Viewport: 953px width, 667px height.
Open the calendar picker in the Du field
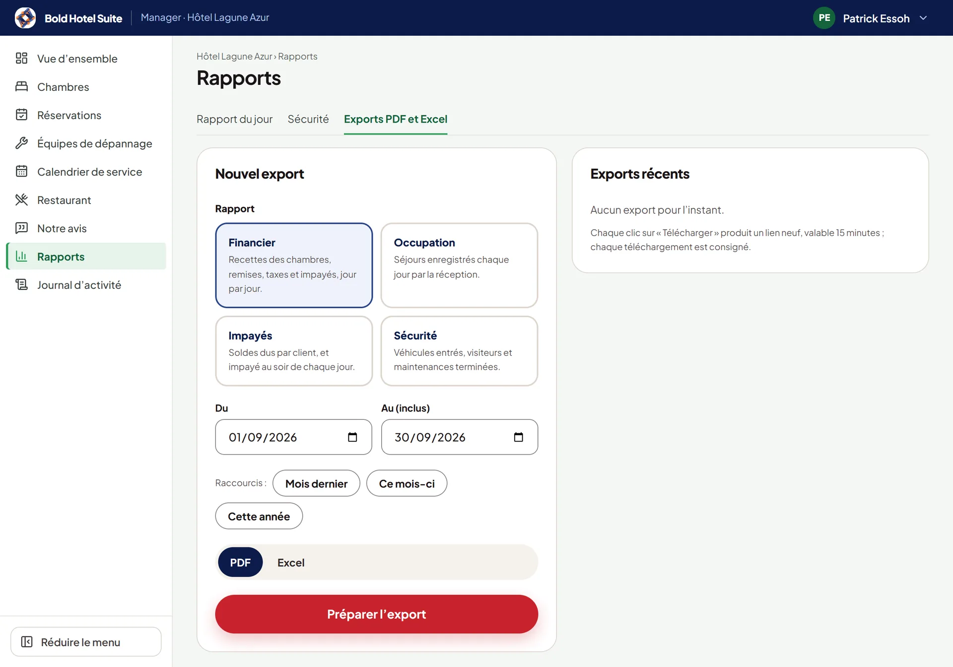352,437
